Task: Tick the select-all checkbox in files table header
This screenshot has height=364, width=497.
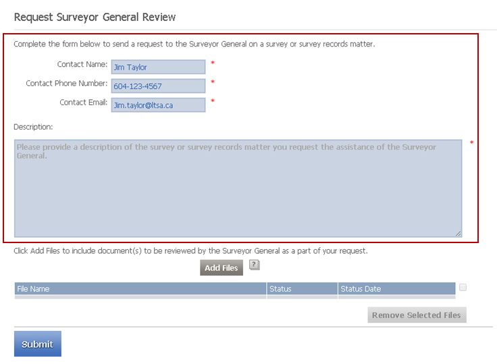Action: click(463, 287)
